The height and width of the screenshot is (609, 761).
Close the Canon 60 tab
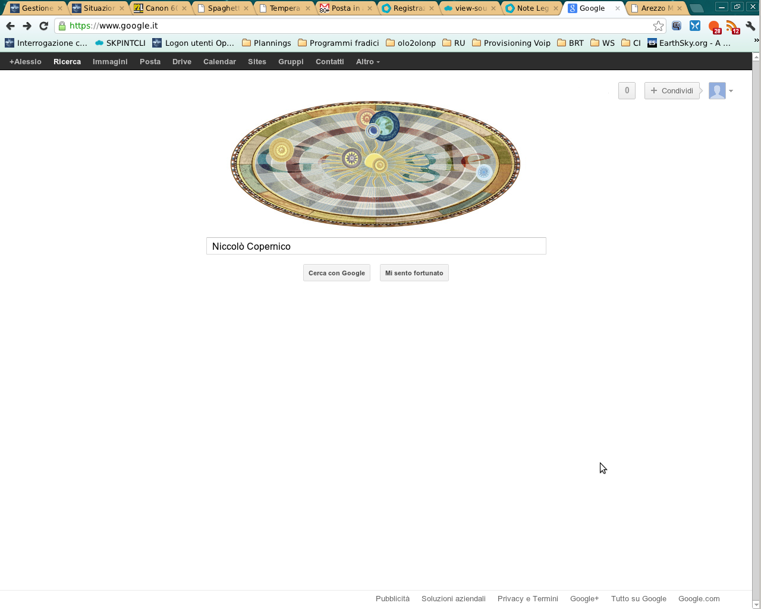coord(184,8)
